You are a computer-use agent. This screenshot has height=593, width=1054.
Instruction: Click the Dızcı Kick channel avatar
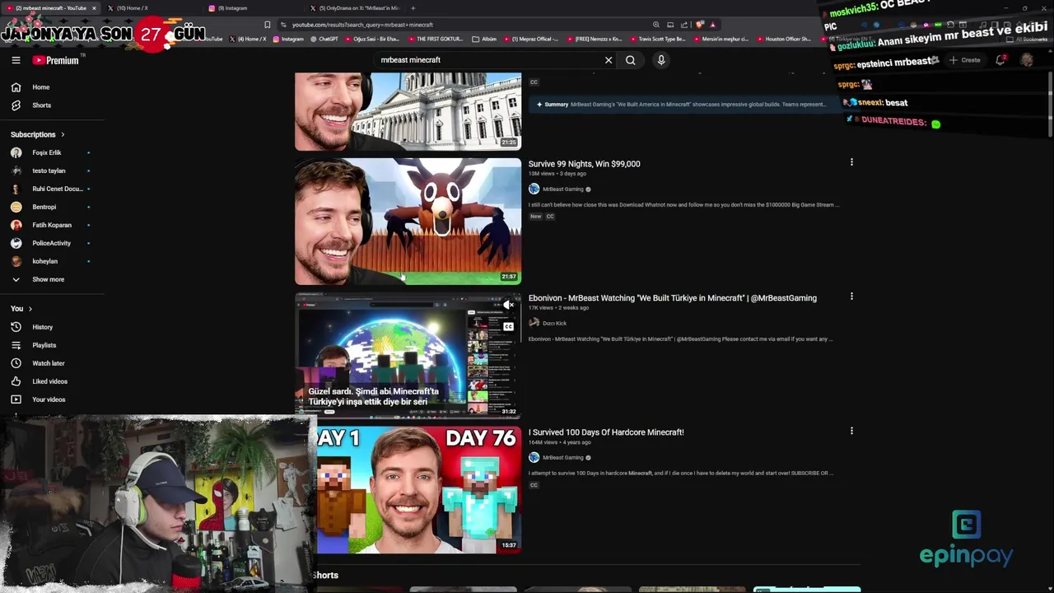(x=534, y=323)
